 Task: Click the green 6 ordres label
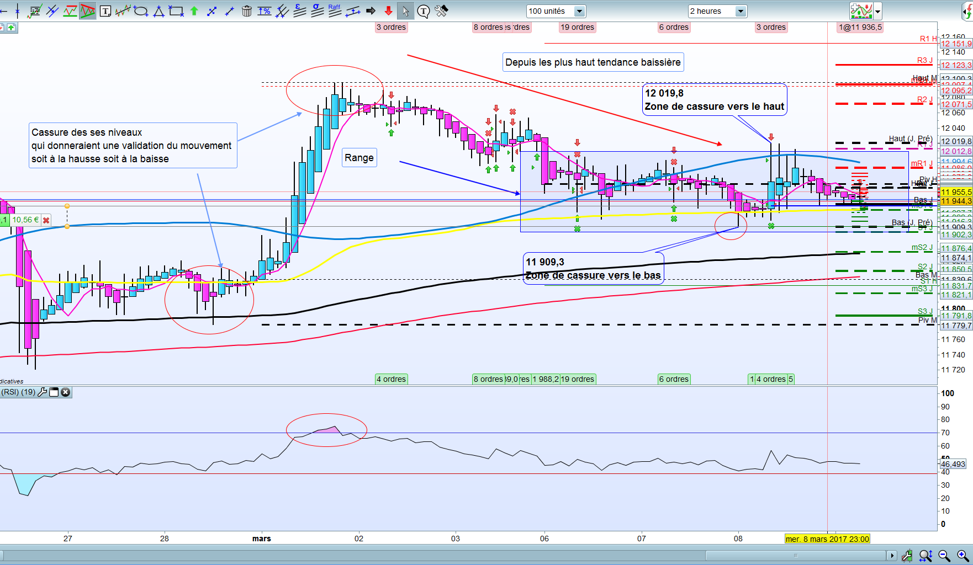point(674,379)
